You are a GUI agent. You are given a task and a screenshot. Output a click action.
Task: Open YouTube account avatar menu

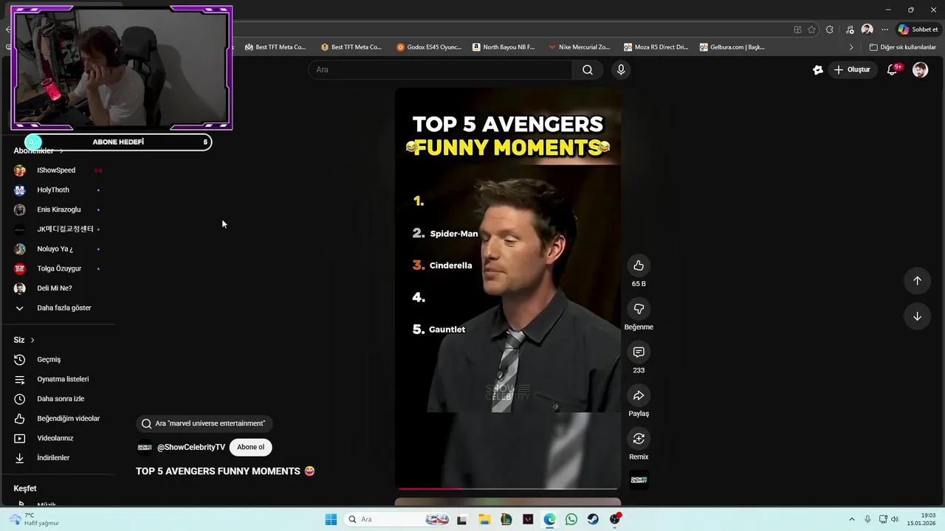point(920,69)
